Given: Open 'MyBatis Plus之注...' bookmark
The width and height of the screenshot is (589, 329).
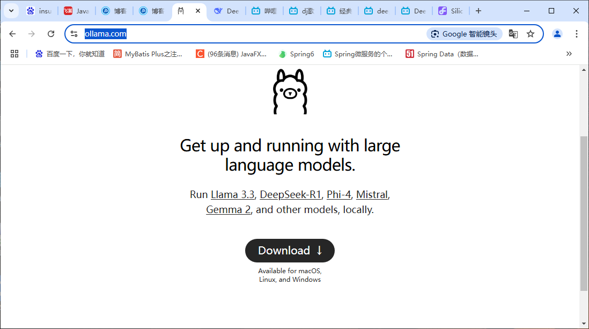Looking at the screenshot, I should (148, 54).
